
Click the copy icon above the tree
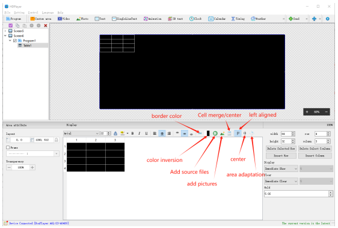click(17, 25)
